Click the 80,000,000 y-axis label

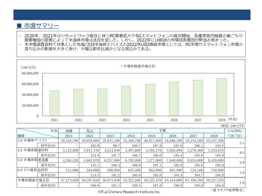pyautogui.click(x=30, y=73)
